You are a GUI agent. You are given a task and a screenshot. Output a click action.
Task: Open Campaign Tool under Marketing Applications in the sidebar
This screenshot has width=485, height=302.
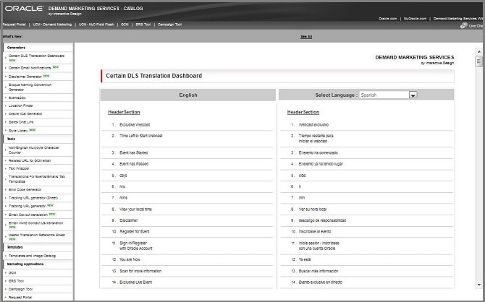pyautogui.click(x=20, y=289)
